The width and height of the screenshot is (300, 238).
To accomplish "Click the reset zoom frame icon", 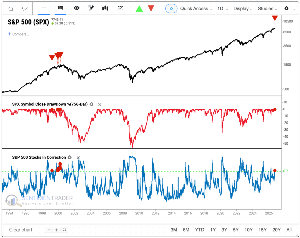I will tap(64, 230).
